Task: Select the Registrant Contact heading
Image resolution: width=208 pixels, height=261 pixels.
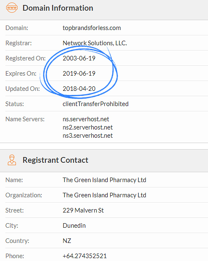Action: pyautogui.click(x=55, y=160)
